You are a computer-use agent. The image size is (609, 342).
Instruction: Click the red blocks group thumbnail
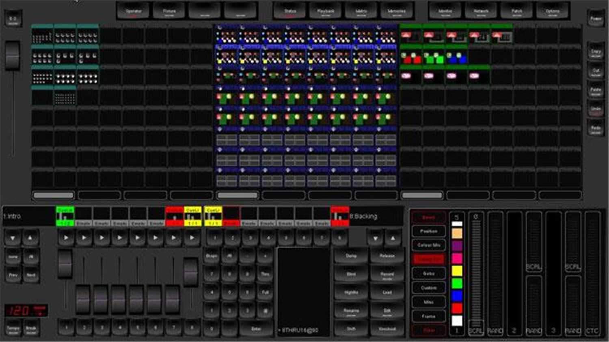411,58
